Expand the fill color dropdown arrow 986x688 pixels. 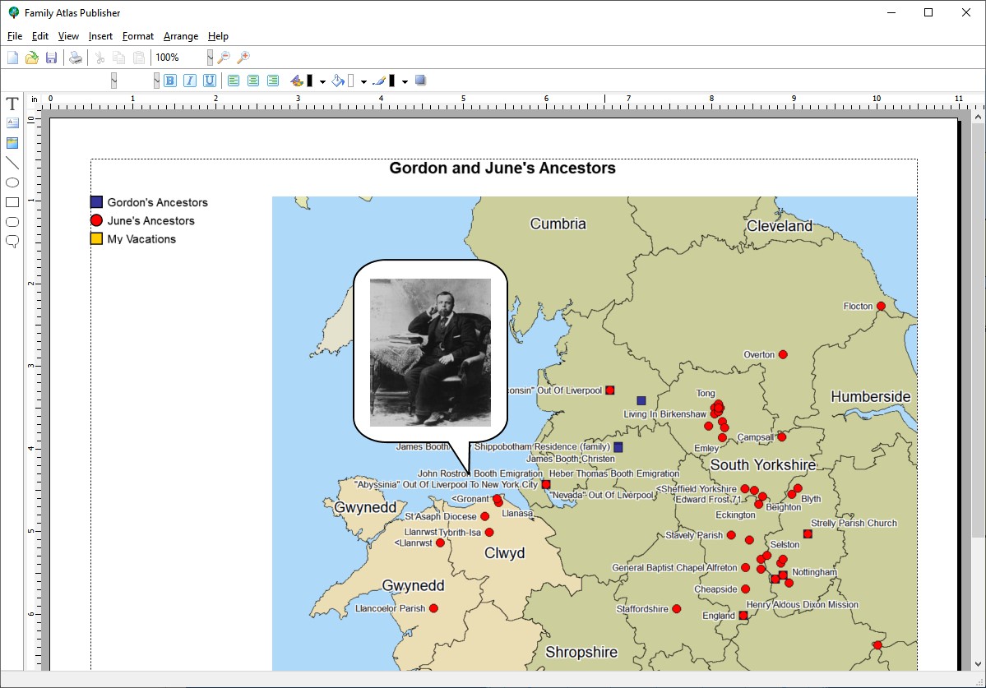[363, 81]
